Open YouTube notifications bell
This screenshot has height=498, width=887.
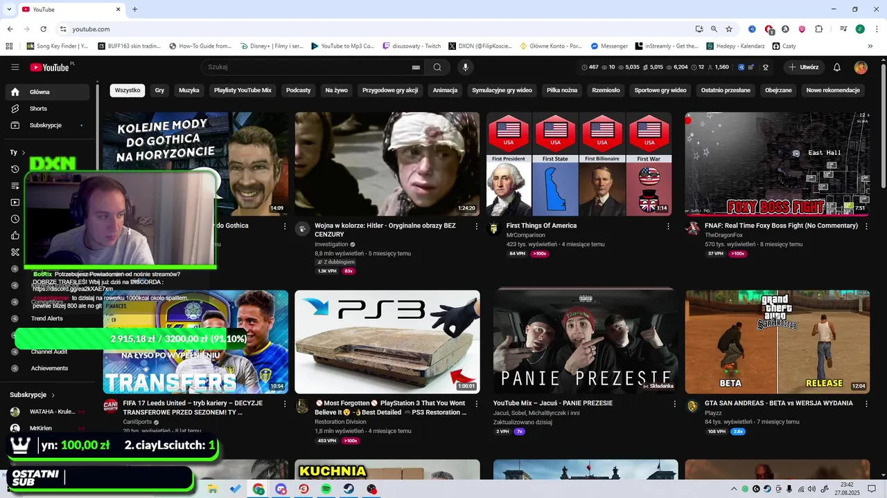click(837, 67)
